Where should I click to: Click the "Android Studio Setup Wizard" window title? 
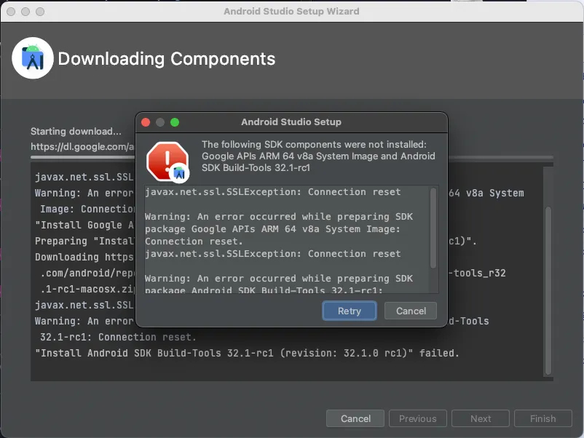[291, 11]
